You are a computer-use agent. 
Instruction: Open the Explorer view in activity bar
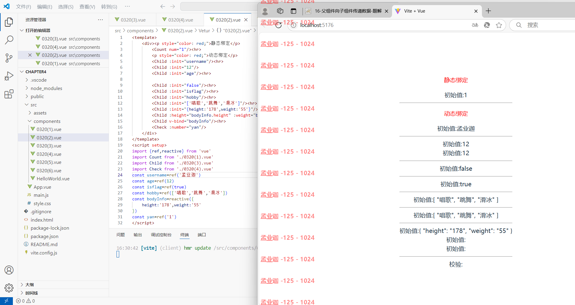9,22
